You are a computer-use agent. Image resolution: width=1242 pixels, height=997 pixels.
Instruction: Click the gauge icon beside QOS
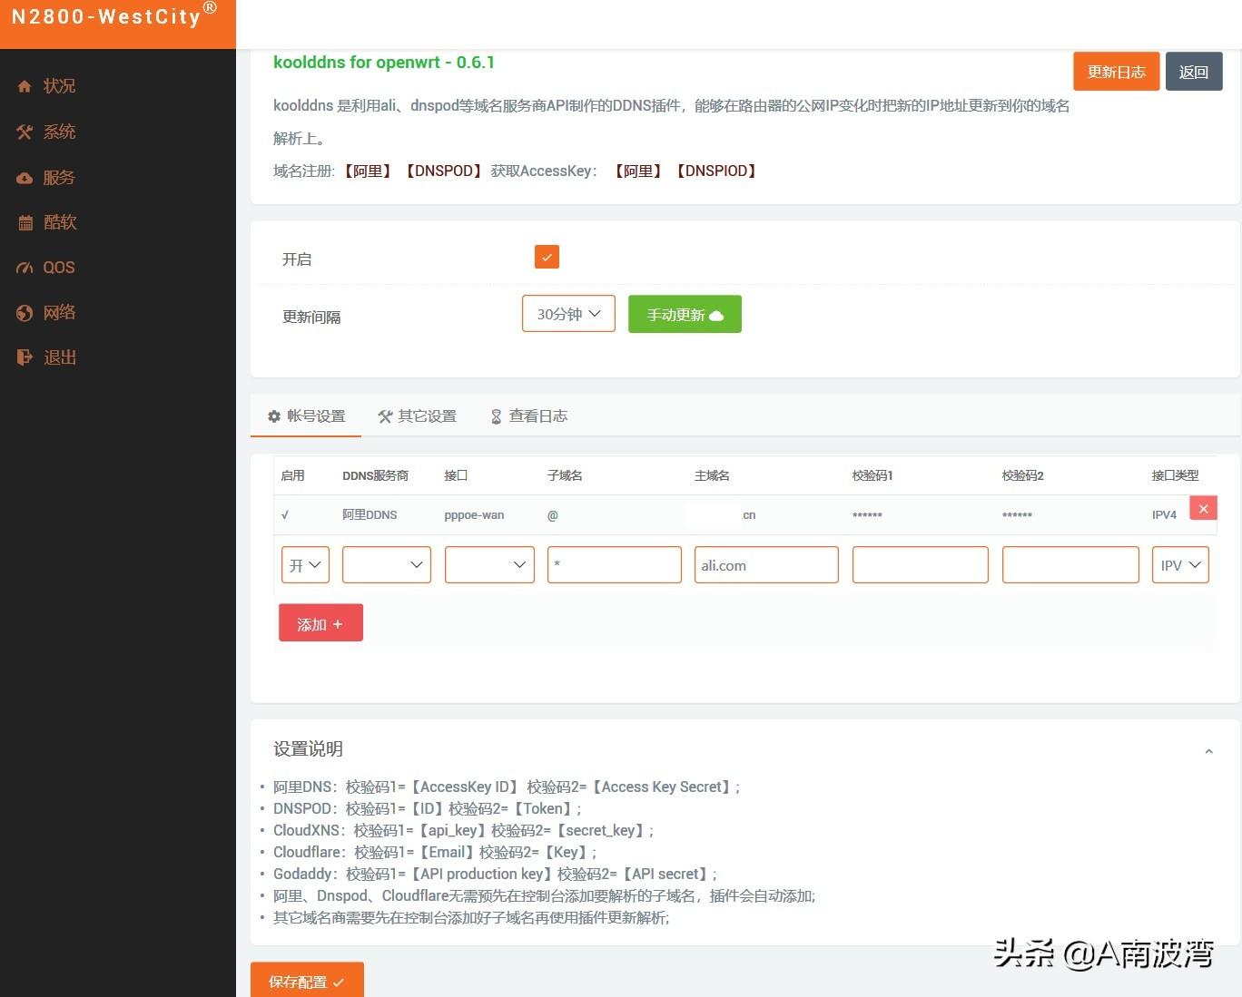(25, 268)
